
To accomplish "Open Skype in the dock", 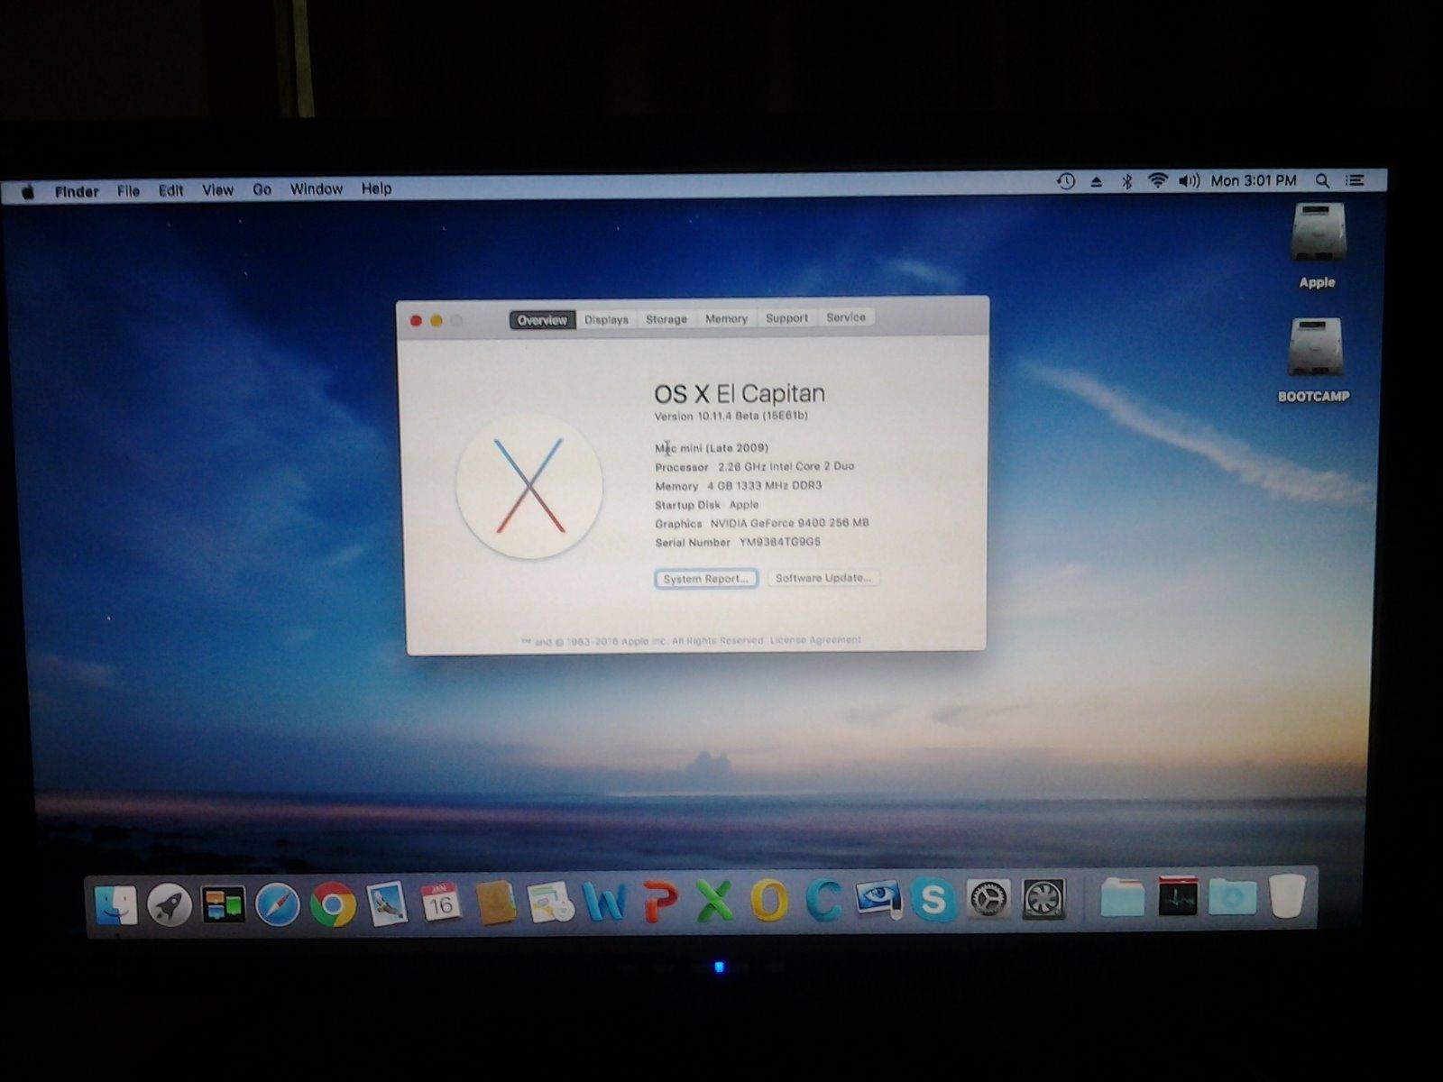I will click(933, 900).
